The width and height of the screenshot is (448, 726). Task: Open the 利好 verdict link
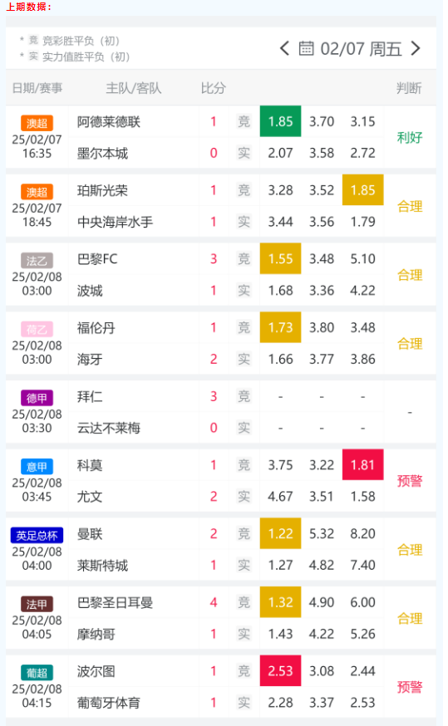[410, 138]
